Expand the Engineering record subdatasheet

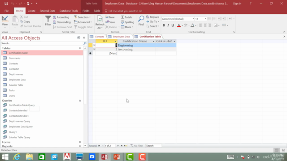tap(94, 45)
